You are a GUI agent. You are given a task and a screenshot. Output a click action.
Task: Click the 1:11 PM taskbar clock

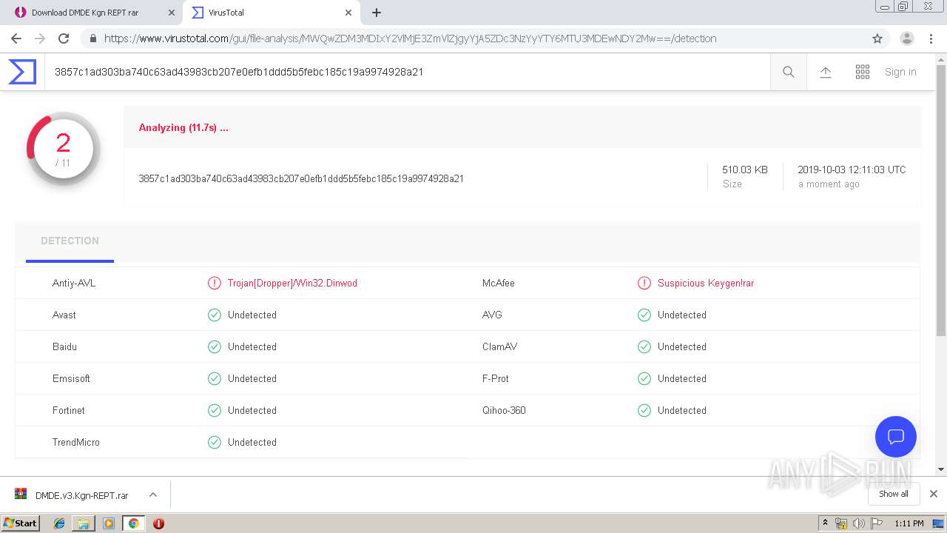tap(909, 523)
